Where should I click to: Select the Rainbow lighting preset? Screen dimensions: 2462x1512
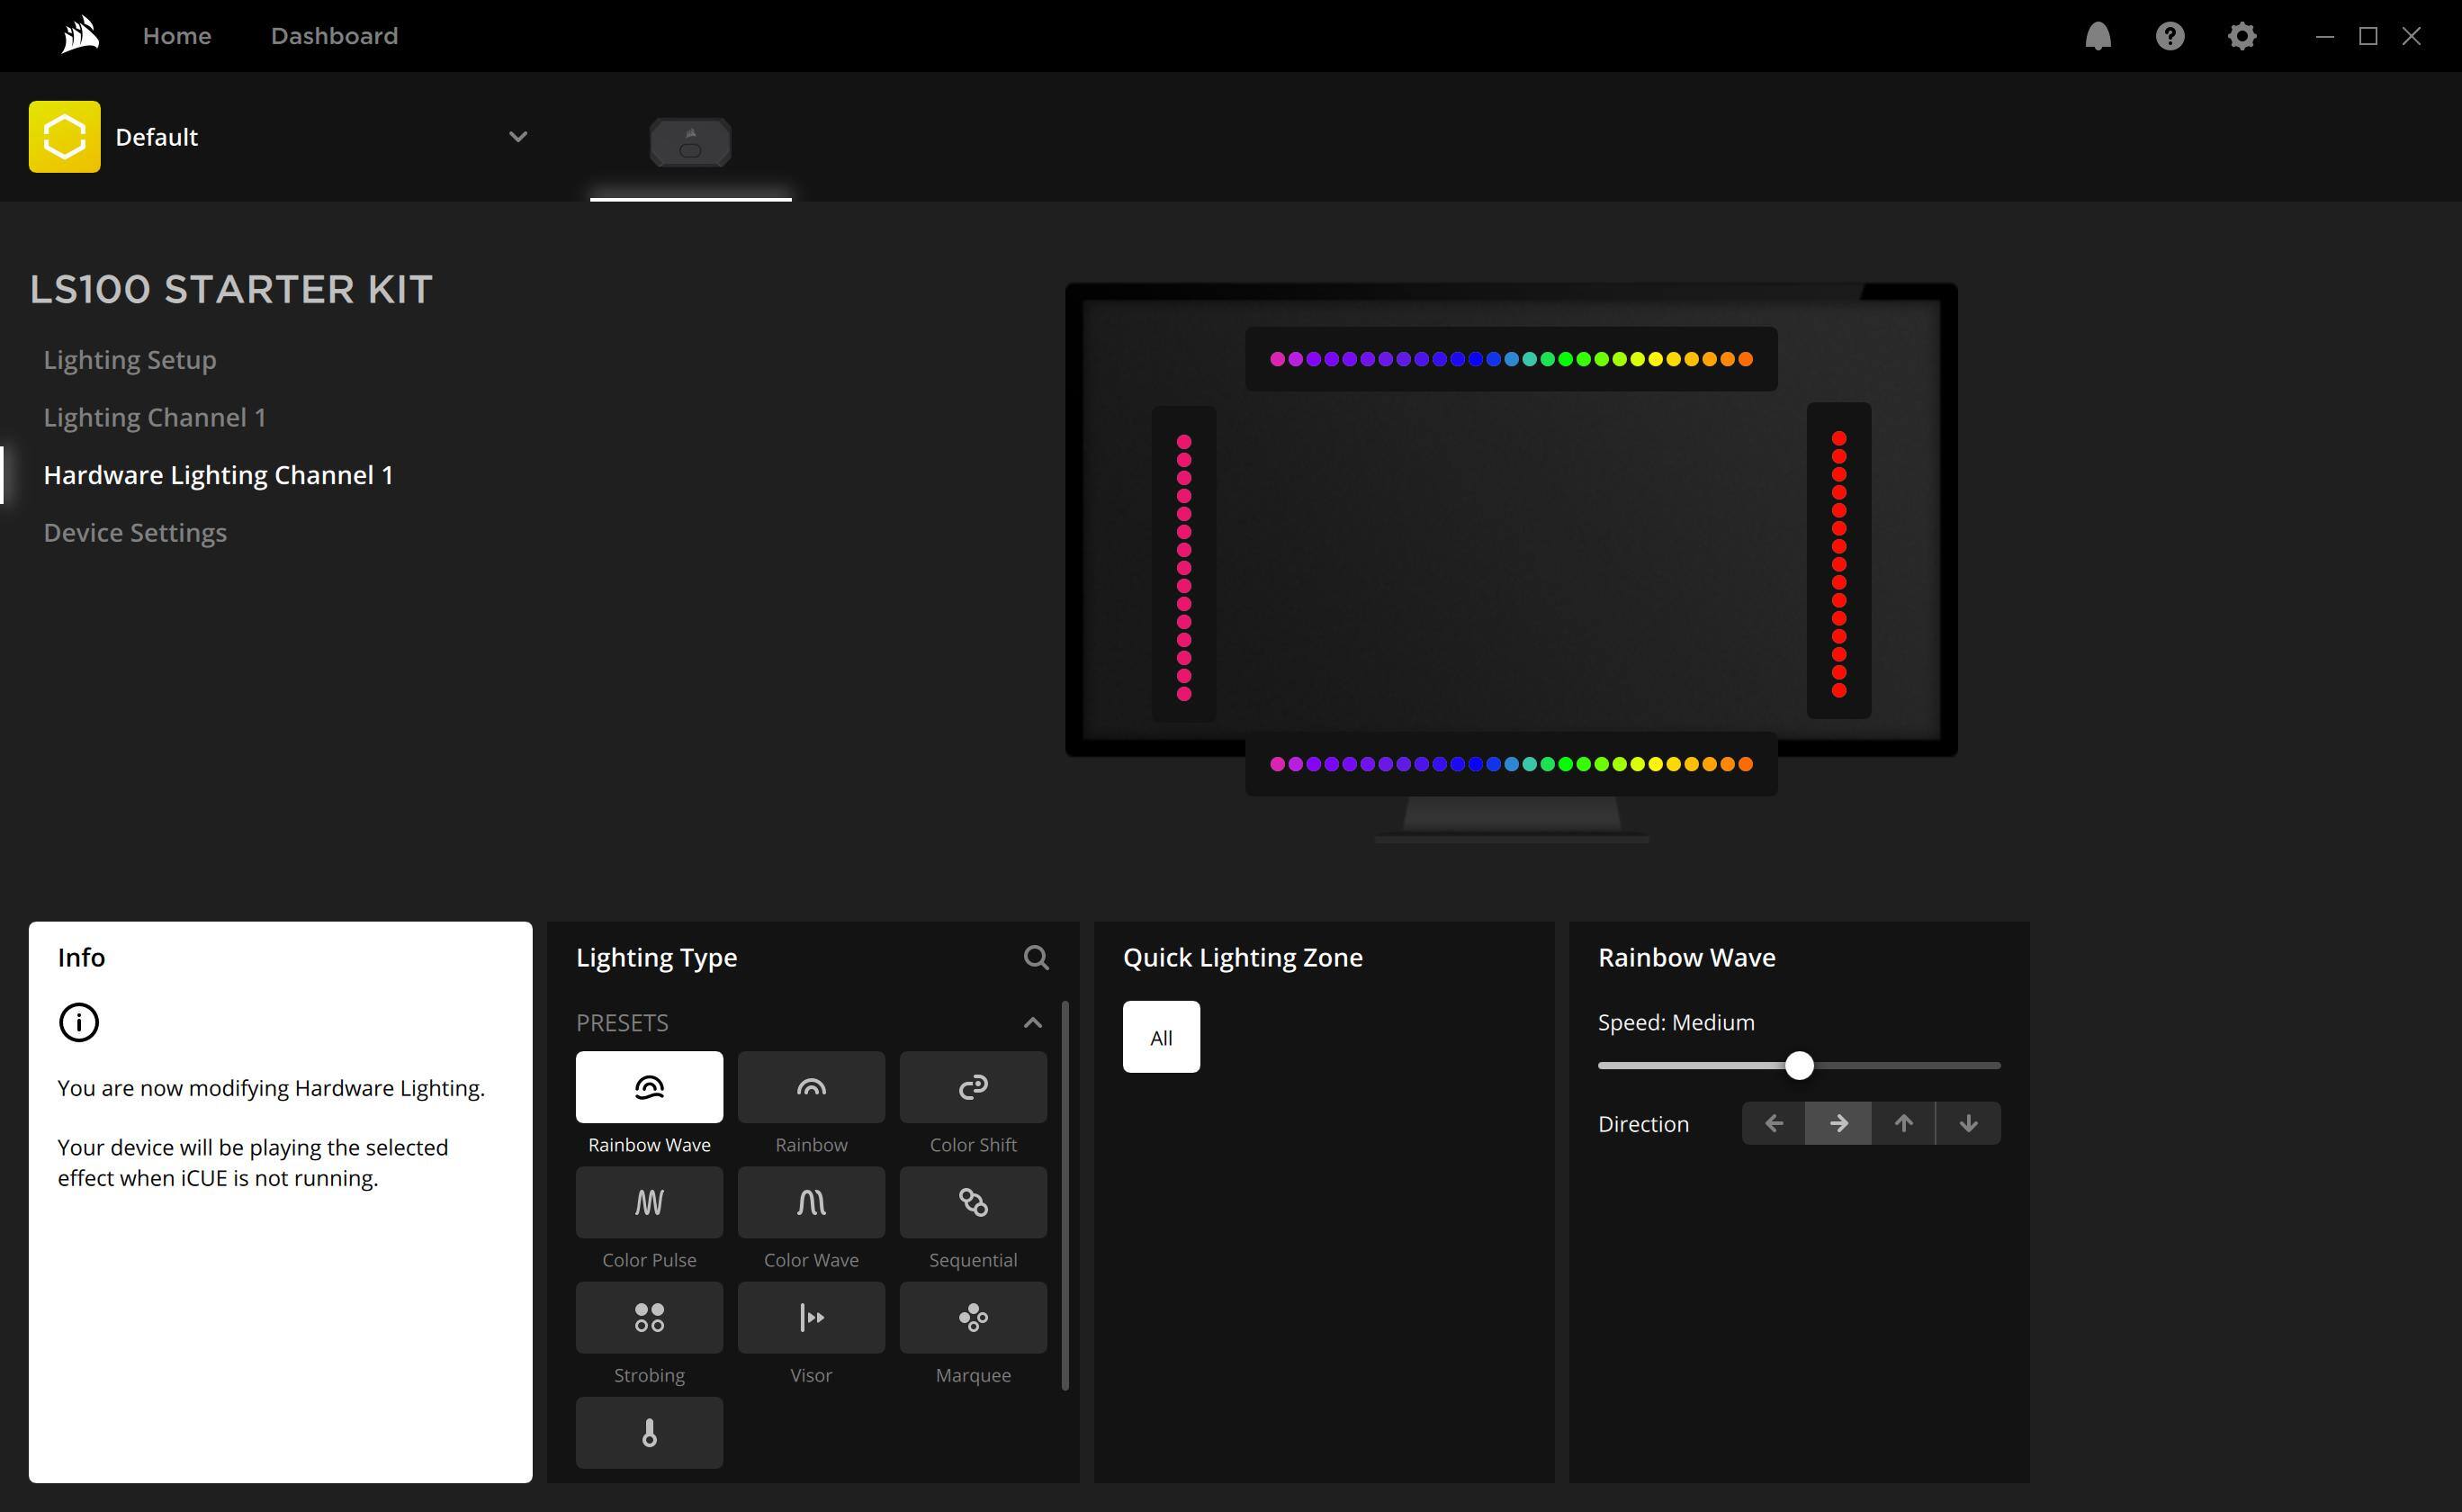[x=811, y=1087]
